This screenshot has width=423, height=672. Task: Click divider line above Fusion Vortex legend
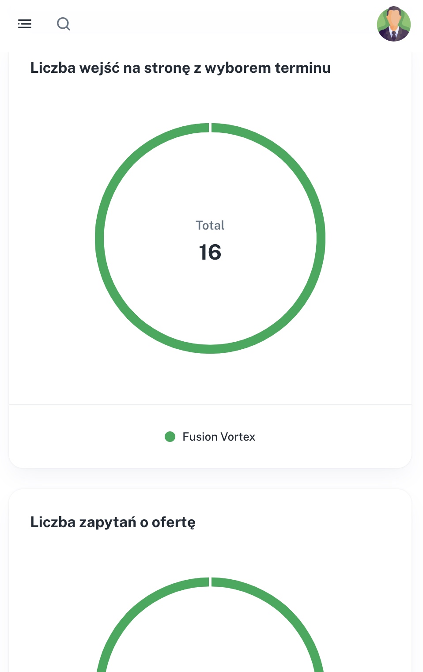(210, 404)
